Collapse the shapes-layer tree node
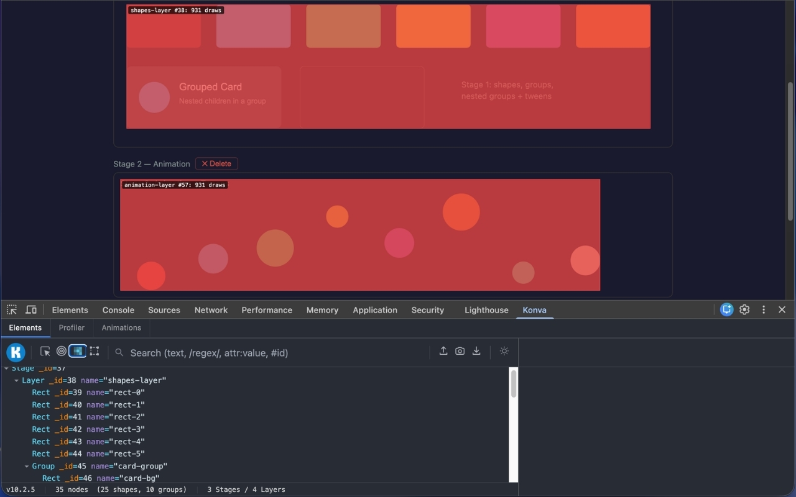The image size is (796, 497). tap(17, 380)
